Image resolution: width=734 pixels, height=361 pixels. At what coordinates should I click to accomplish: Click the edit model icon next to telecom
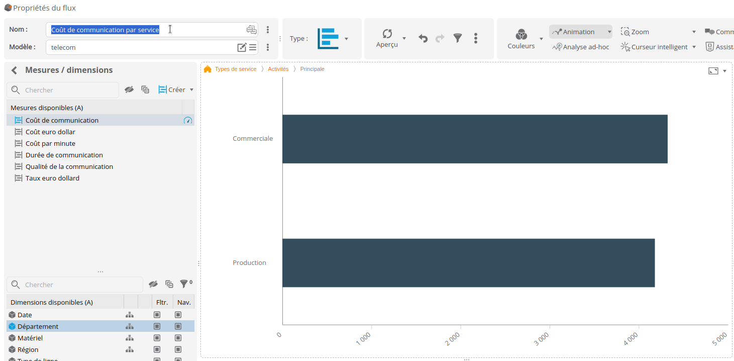pyautogui.click(x=242, y=47)
